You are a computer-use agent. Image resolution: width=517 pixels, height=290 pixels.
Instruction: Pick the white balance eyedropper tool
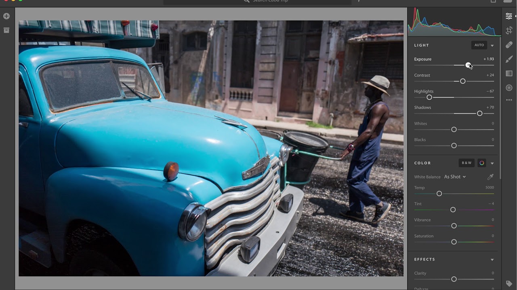pos(490,177)
